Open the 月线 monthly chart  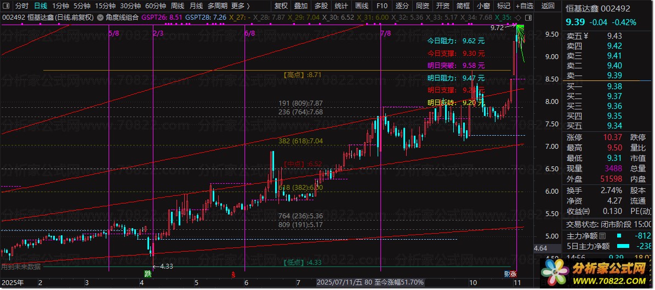(196, 6)
